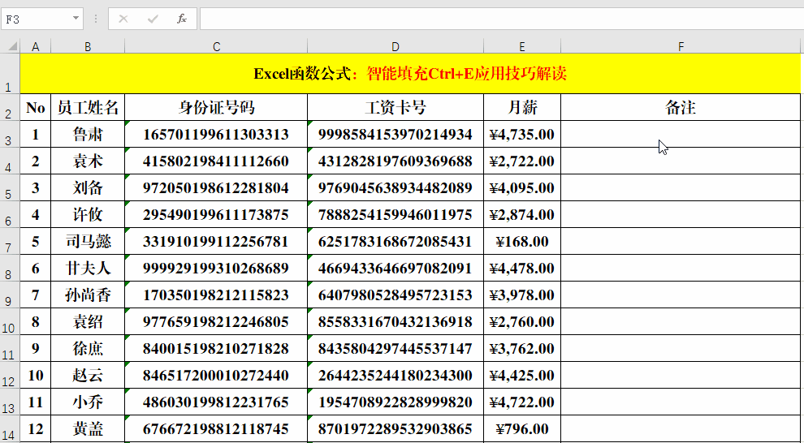804x443 pixels.
Task: Select the name cell 黄盖
Action: [x=88, y=428]
